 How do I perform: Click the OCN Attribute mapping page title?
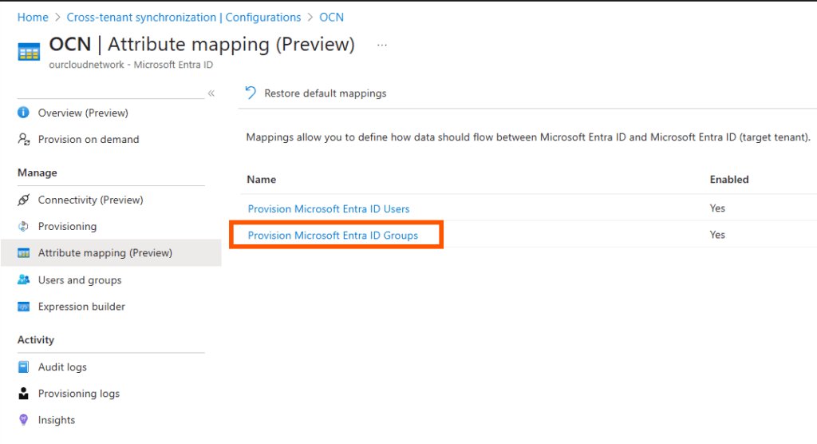pos(202,45)
